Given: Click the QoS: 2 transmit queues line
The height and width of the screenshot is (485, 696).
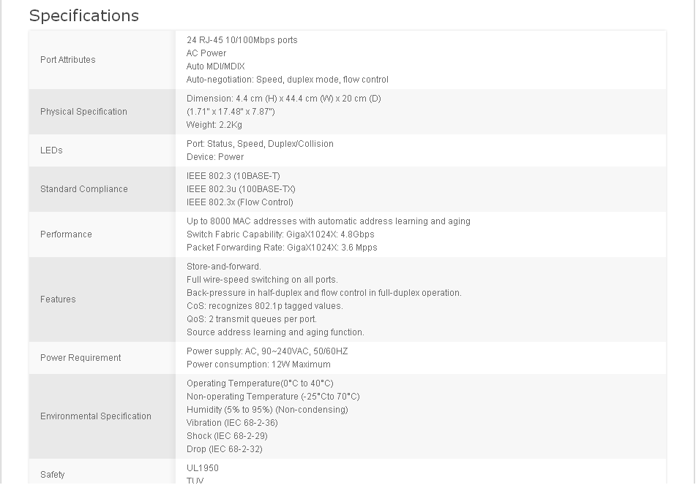Looking at the screenshot, I should (x=251, y=319).
